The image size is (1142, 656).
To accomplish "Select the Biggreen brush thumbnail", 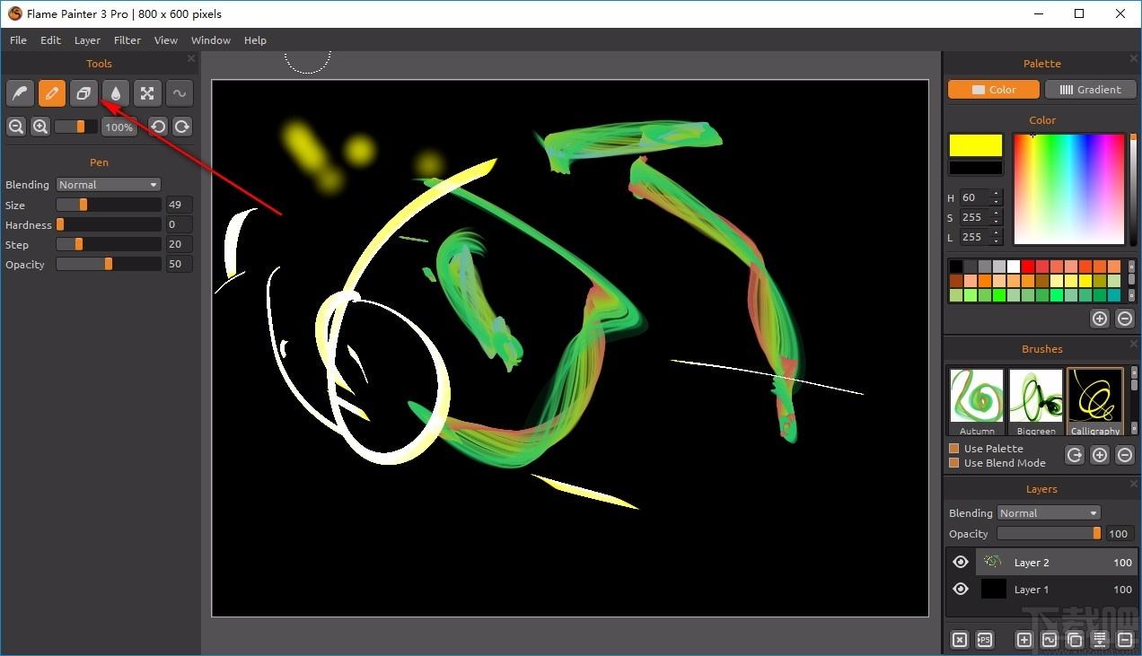I will [1036, 401].
